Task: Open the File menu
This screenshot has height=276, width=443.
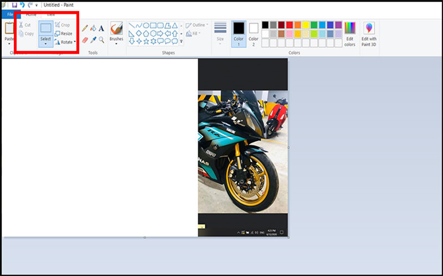Action: (11, 14)
